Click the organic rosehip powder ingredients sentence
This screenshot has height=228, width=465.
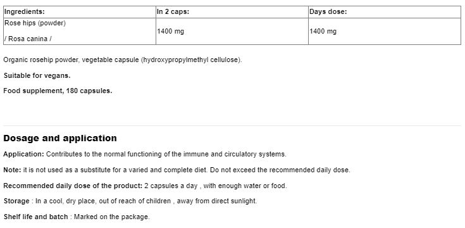123,60
